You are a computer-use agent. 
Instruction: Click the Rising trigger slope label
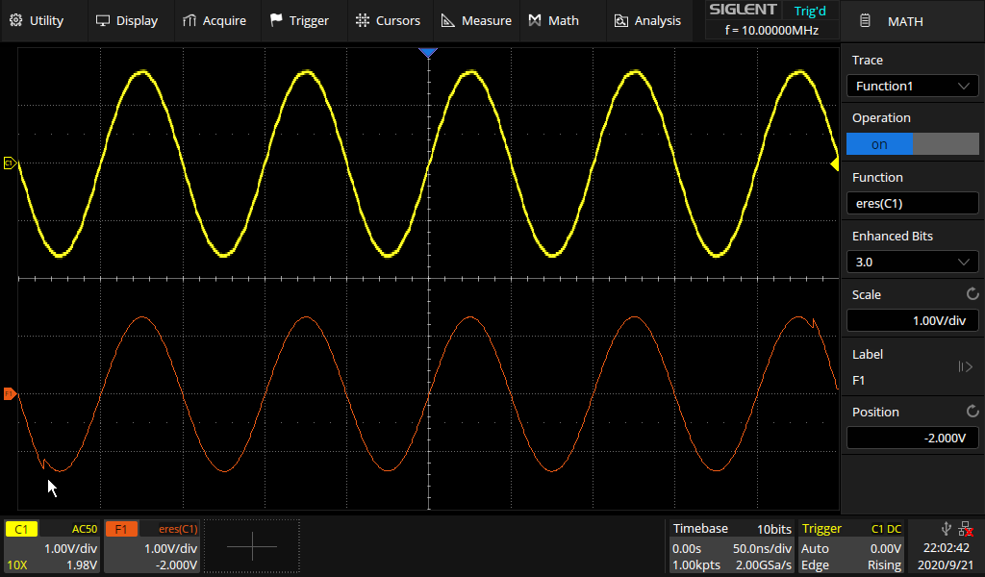point(885,565)
